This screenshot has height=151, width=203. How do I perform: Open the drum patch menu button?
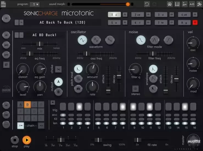6,35
